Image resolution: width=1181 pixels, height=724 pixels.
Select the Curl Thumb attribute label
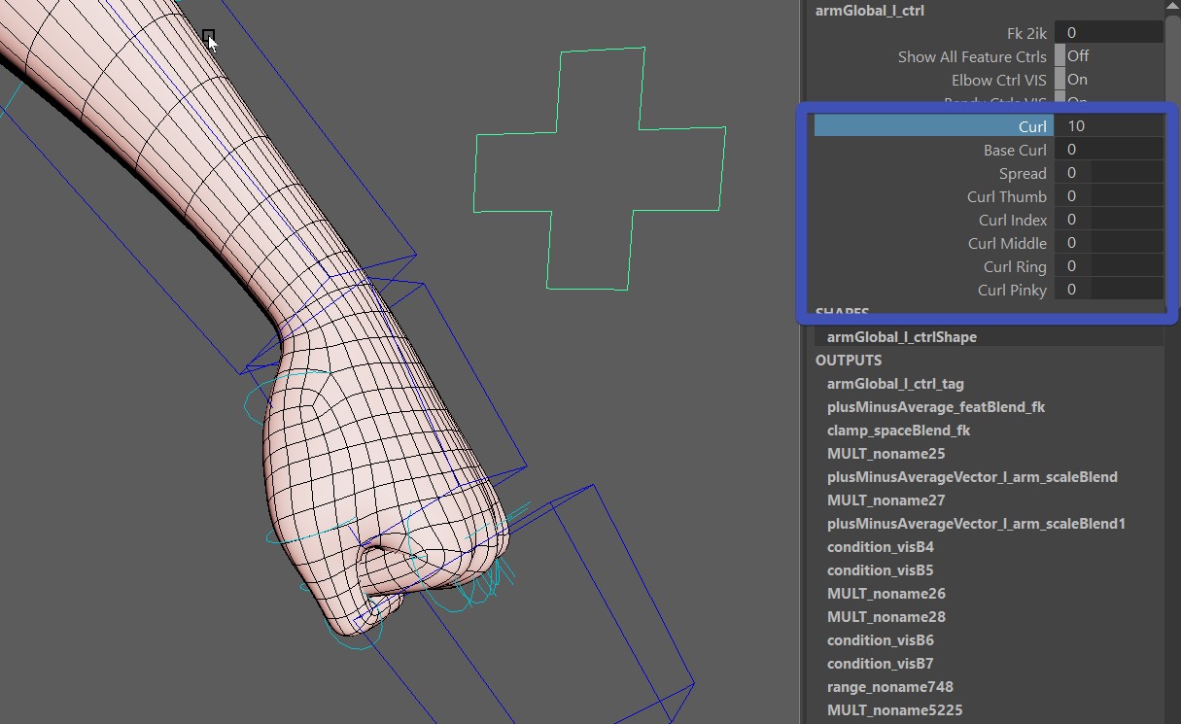point(1007,196)
